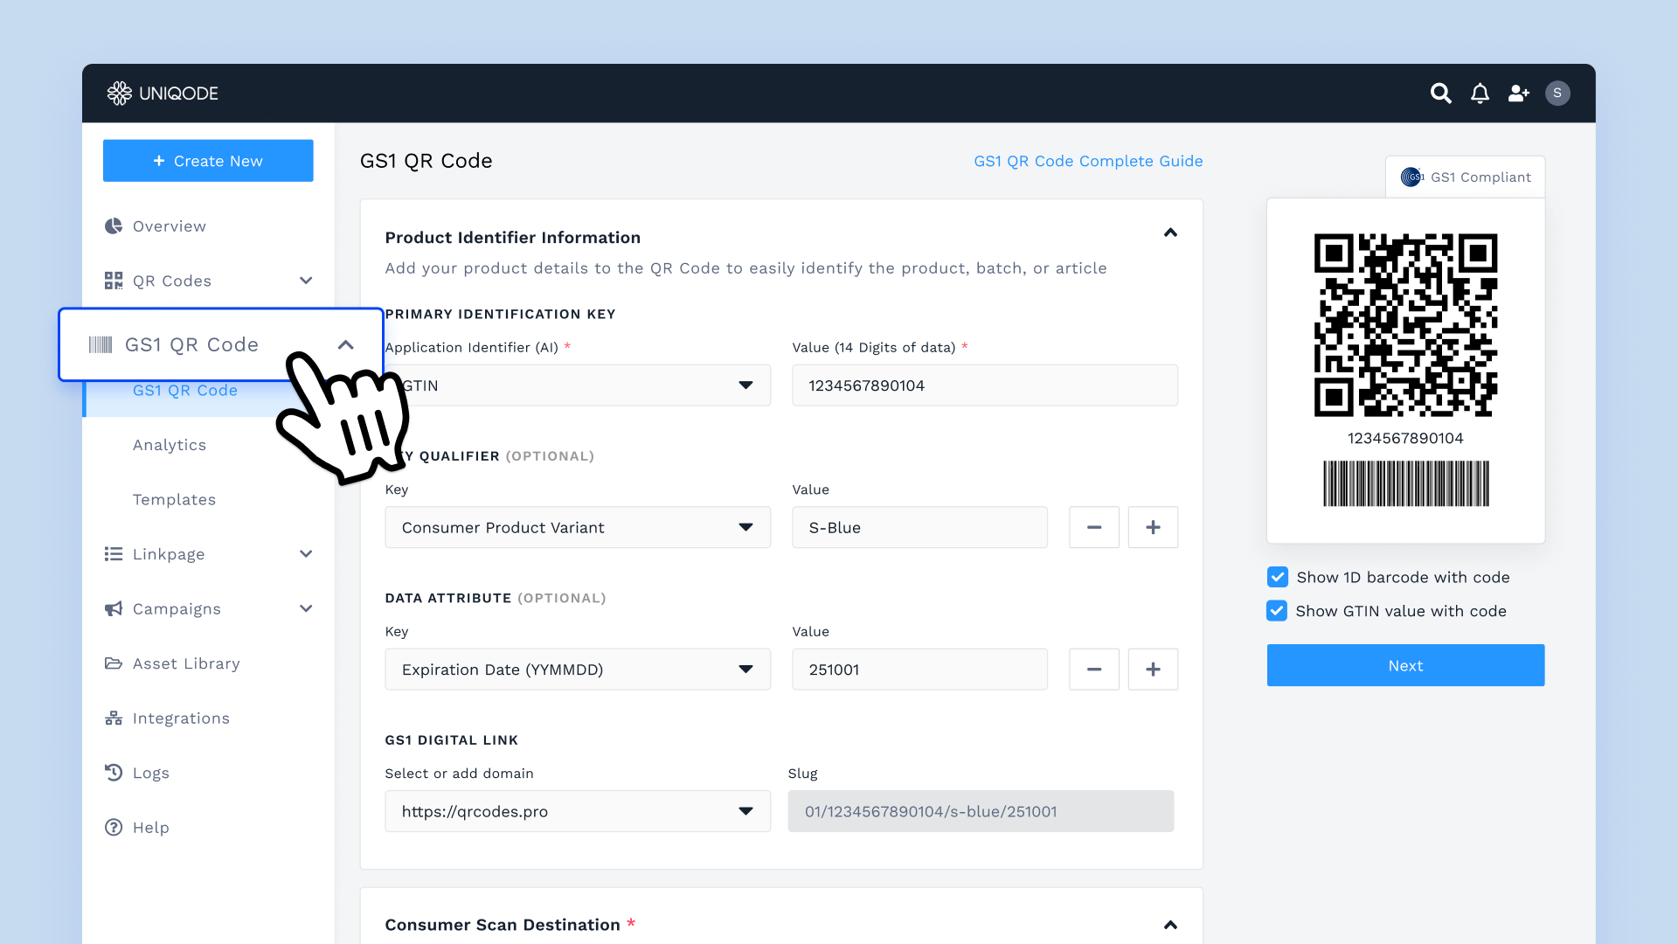Remove the Consumer Product Variant qualifier row
The image size is (1678, 944).
point(1093,528)
